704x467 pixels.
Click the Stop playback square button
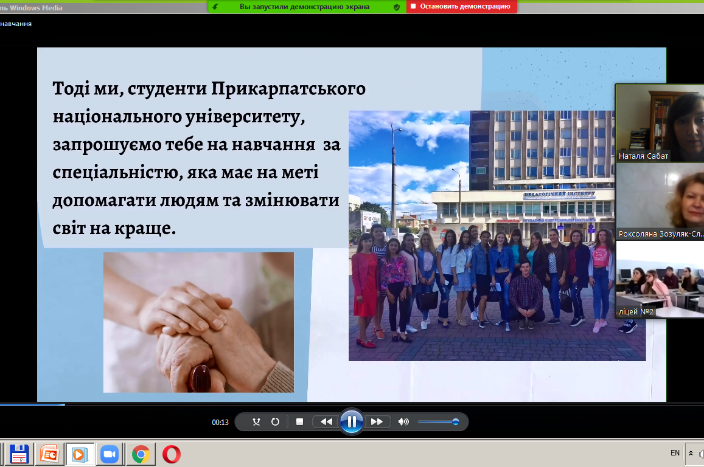[x=299, y=421]
